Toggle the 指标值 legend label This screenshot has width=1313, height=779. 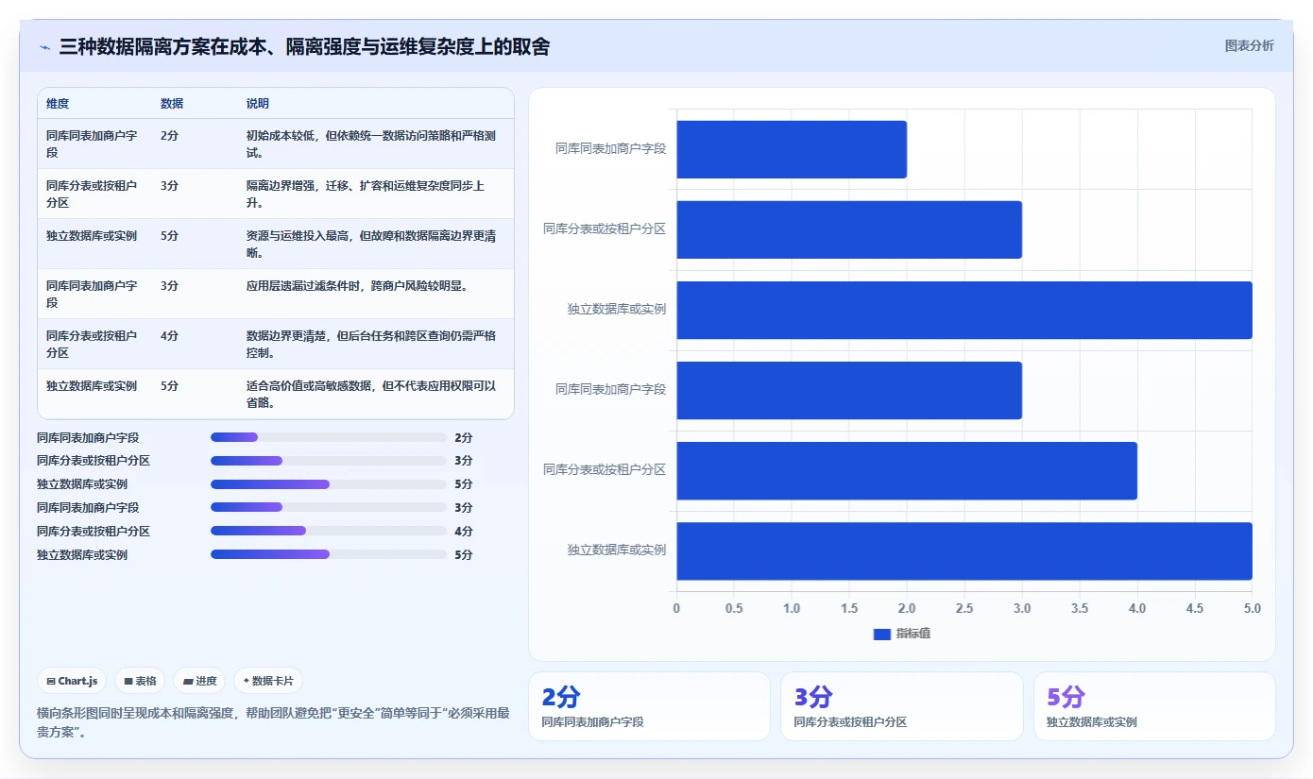coord(913,634)
